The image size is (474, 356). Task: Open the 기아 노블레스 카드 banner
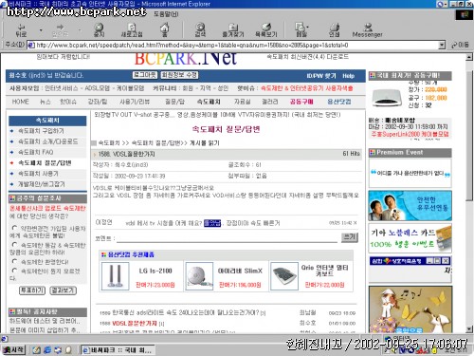pyautogui.click(x=410, y=238)
